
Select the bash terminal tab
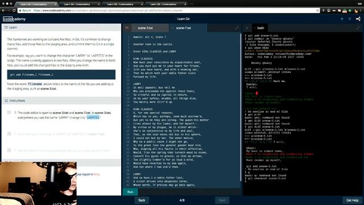pos(260,28)
